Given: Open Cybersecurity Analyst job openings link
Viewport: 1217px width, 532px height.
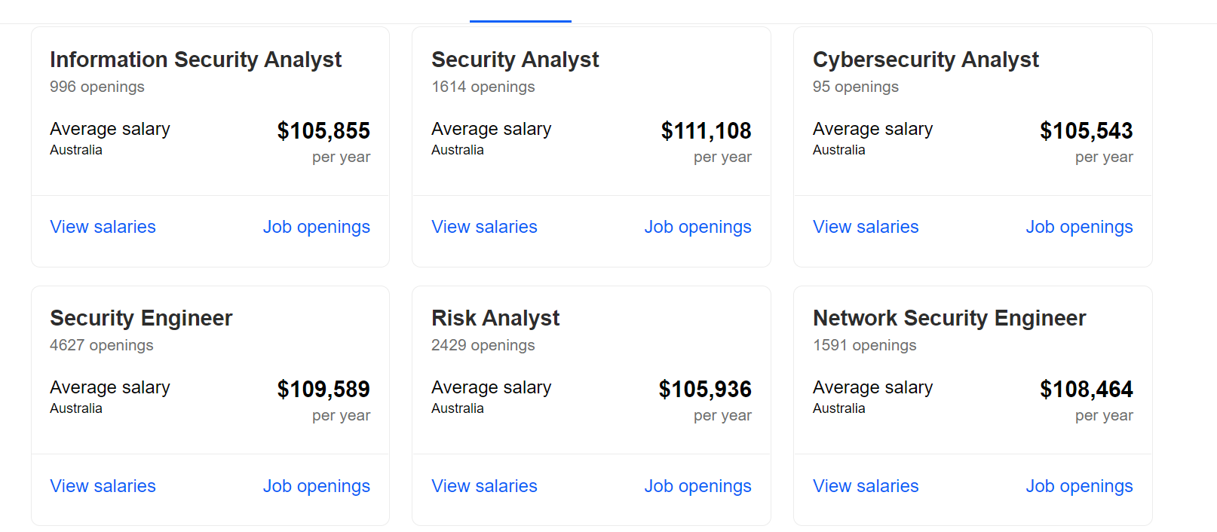Looking at the screenshot, I should click(1079, 227).
